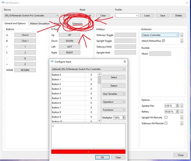Open the device dropdown in Configure Input
191x161 pixels.
[88, 69]
